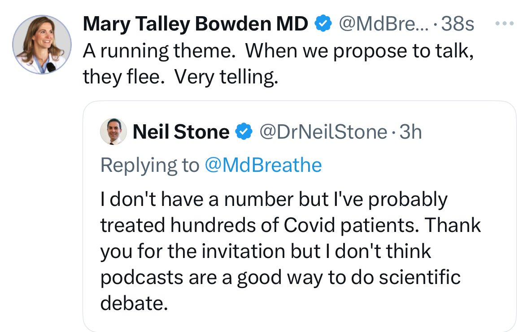Open the tweet's three-dot more options menu

pos(504,23)
